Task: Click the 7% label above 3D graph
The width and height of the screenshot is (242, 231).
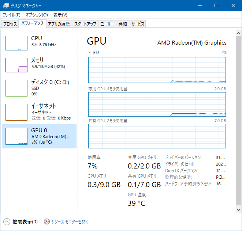Action: pyautogui.click(x=224, y=52)
